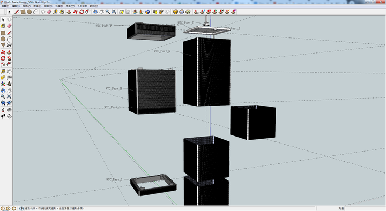Open the 檔案(F) file menu
The image size is (386, 211).
5,6
